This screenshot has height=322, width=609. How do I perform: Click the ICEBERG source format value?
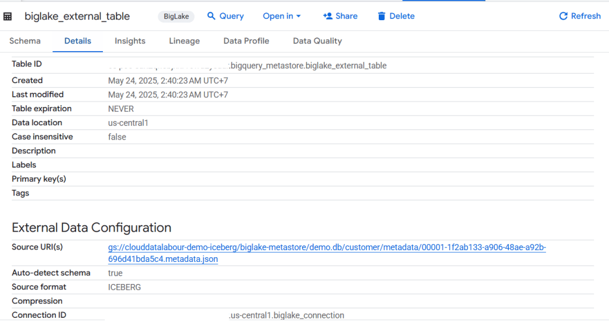coord(124,288)
